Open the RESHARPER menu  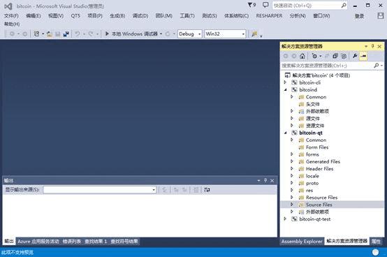(269, 16)
